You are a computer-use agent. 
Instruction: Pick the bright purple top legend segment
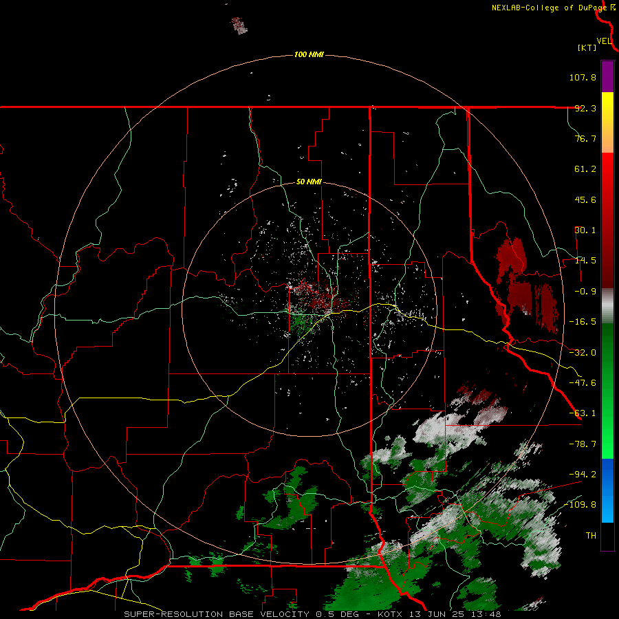[x=607, y=76]
